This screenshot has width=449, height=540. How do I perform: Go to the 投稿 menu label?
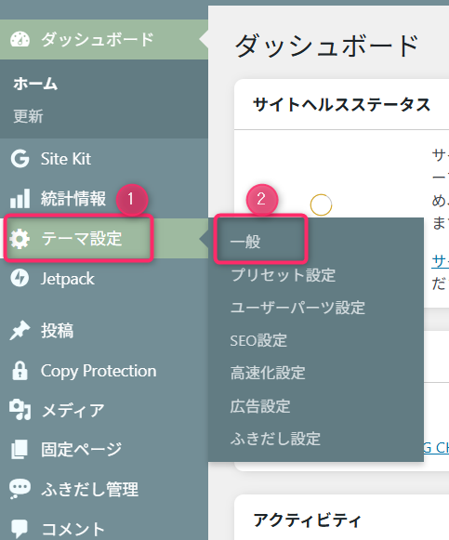point(57,331)
